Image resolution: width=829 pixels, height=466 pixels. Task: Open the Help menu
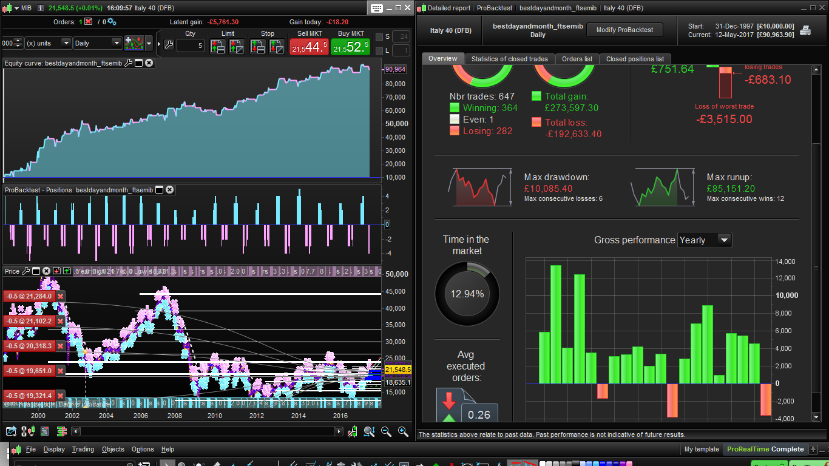167,449
